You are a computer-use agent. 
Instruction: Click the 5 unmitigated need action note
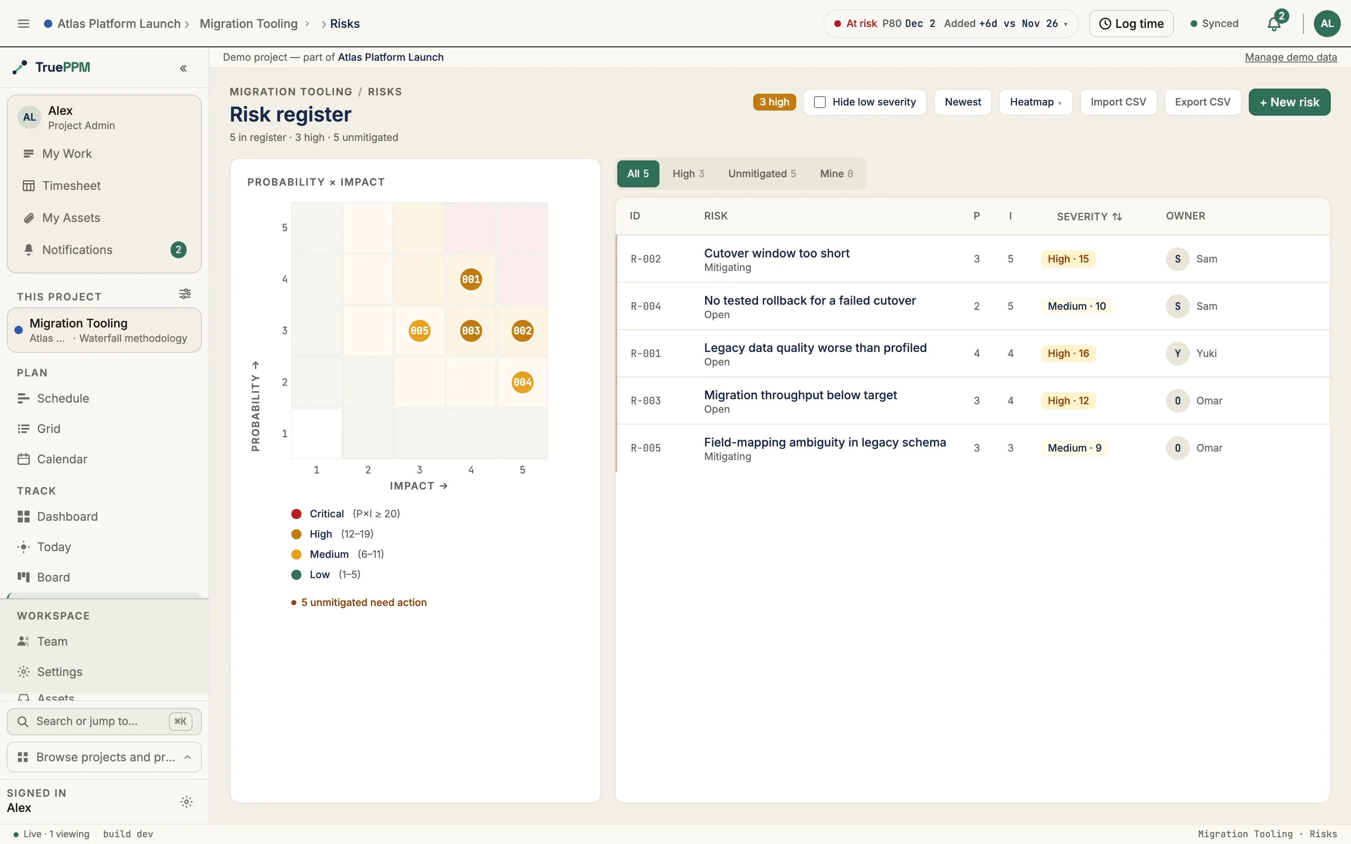(x=359, y=603)
